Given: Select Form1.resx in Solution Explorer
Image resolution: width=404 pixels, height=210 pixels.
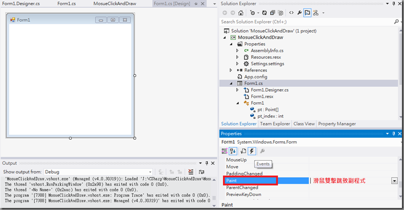Looking at the screenshot, I should (x=262, y=97).
